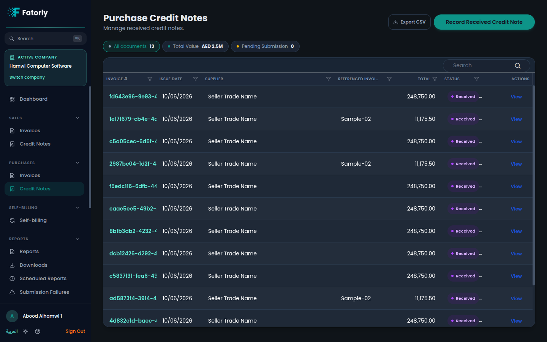Focus the table Search field
The width and height of the screenshot is (547, 342).
(486, 66)
